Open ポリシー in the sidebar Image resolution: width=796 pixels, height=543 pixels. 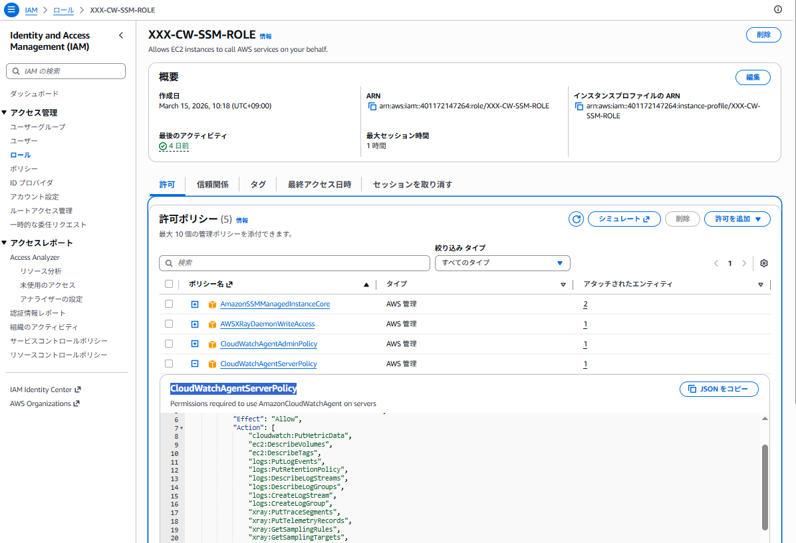point(24,168)
